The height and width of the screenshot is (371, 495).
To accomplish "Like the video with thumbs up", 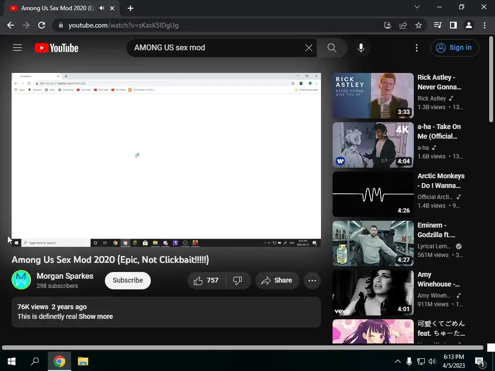I will [x=206, y=281].
